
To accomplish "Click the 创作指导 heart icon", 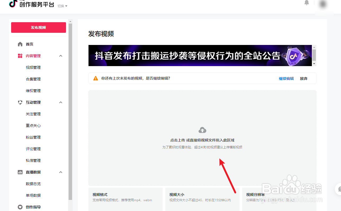I will point(20,207).
